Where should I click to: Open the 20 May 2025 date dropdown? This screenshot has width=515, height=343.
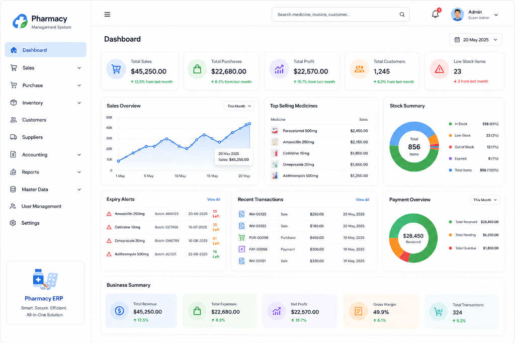(x=476, y=40)
